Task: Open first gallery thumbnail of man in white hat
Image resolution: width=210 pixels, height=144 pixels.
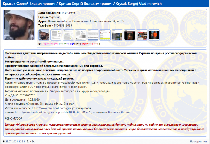Action: coord(44,35)
